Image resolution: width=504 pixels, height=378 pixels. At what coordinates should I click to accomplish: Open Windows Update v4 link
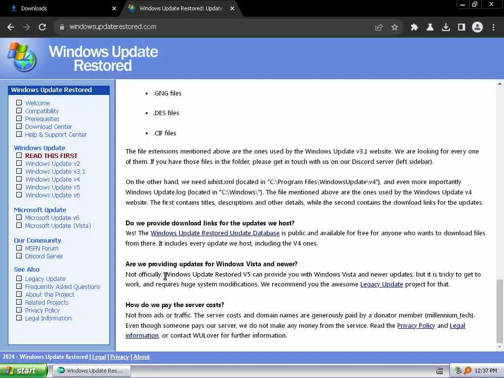[53, 179]
